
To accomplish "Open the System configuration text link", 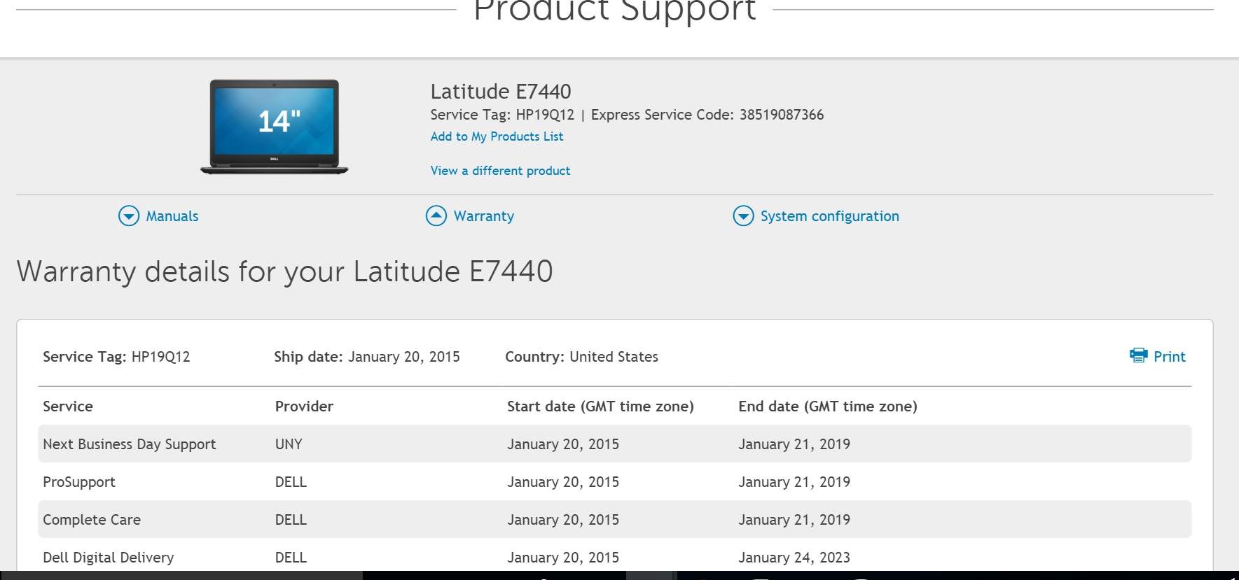I will [829, 216].
